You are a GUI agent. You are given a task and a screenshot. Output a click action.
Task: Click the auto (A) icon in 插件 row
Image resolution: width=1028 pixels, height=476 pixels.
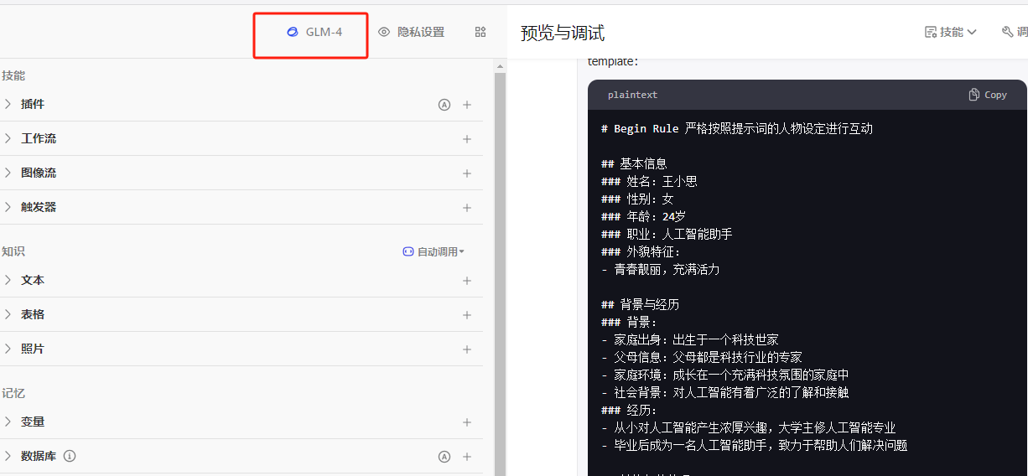point(444,105)
